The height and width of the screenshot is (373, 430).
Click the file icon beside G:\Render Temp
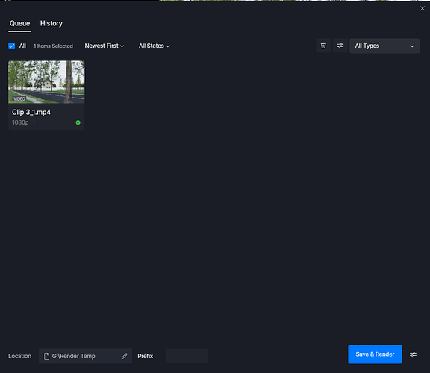(x=46, y=356)
